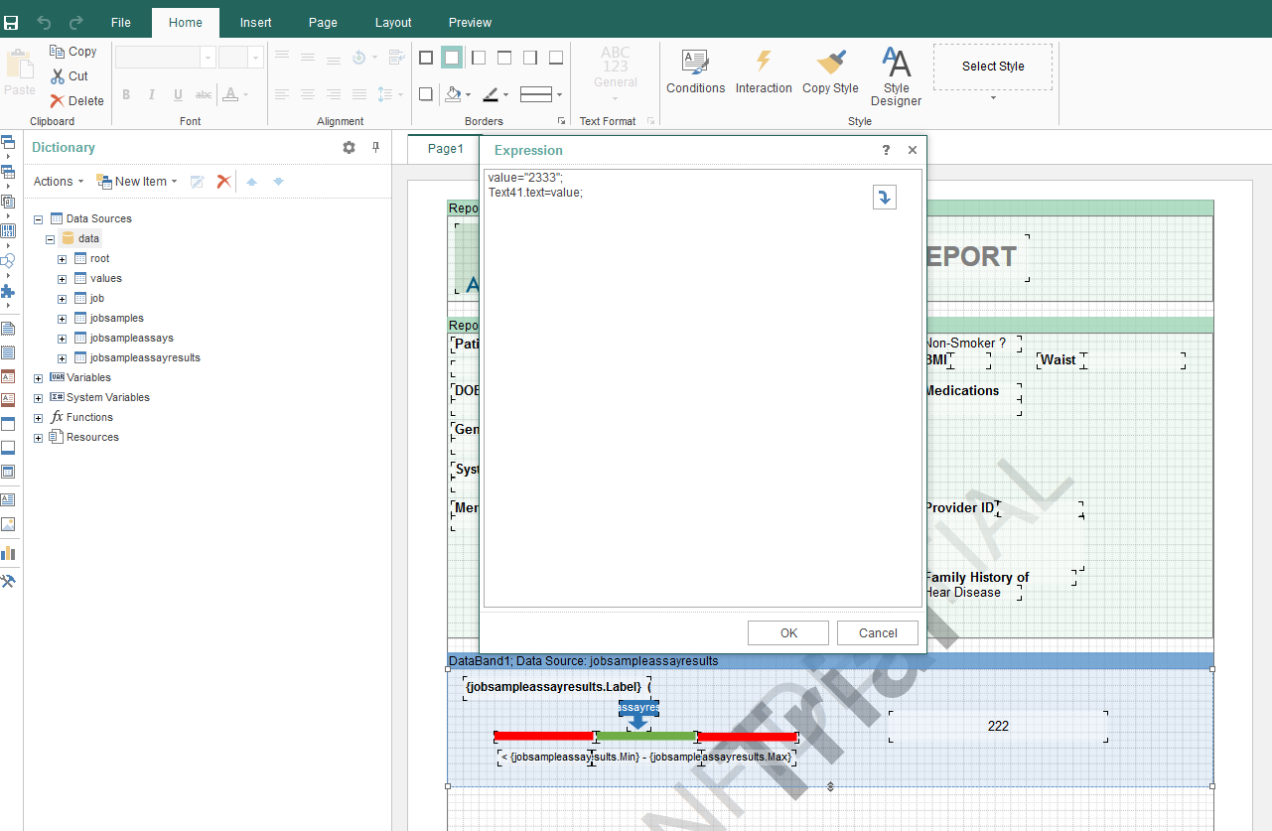
Task: Expand the root table node
Action: pos(62,259)
